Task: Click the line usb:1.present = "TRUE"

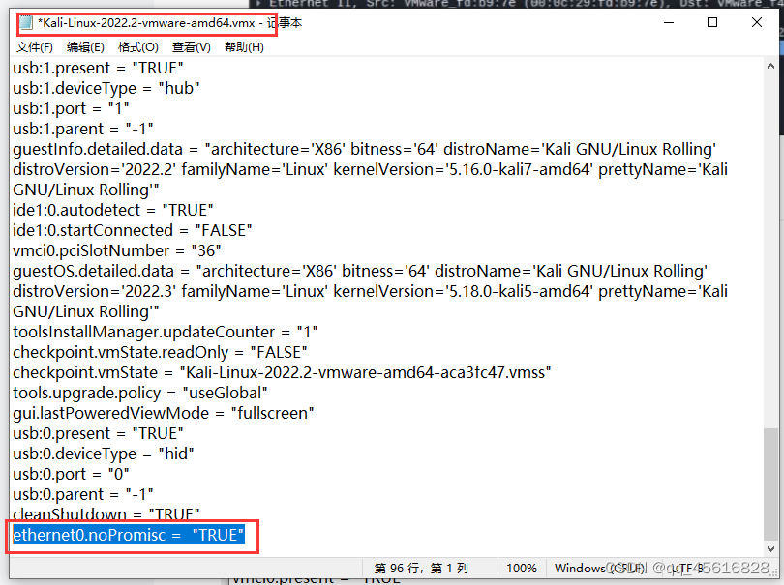Action: click(98, 68)
